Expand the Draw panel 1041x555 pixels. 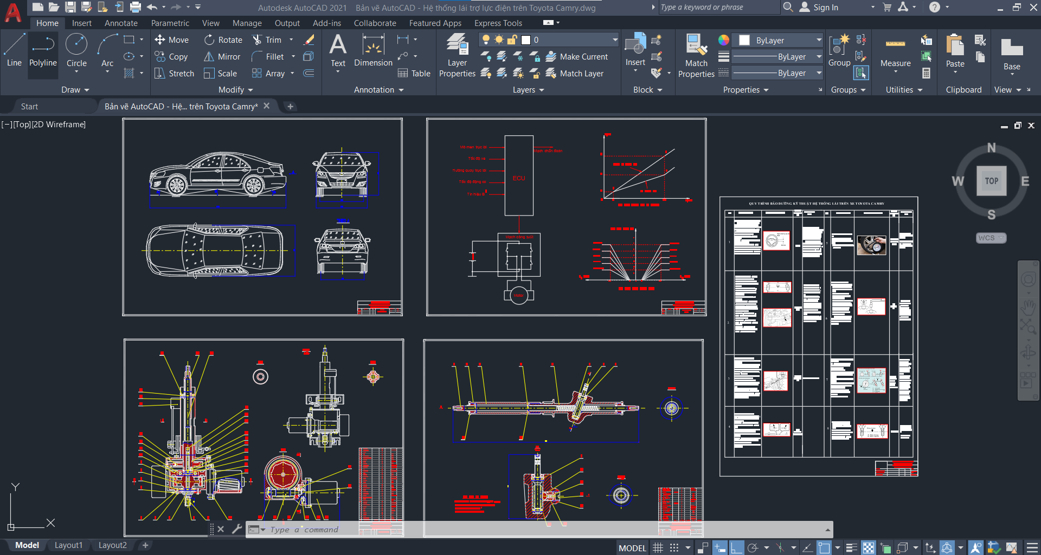pos(75,89)
